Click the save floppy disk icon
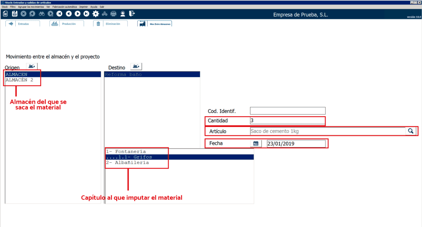Viewport: 422px width, 227px height. click(x=14, y=14)
